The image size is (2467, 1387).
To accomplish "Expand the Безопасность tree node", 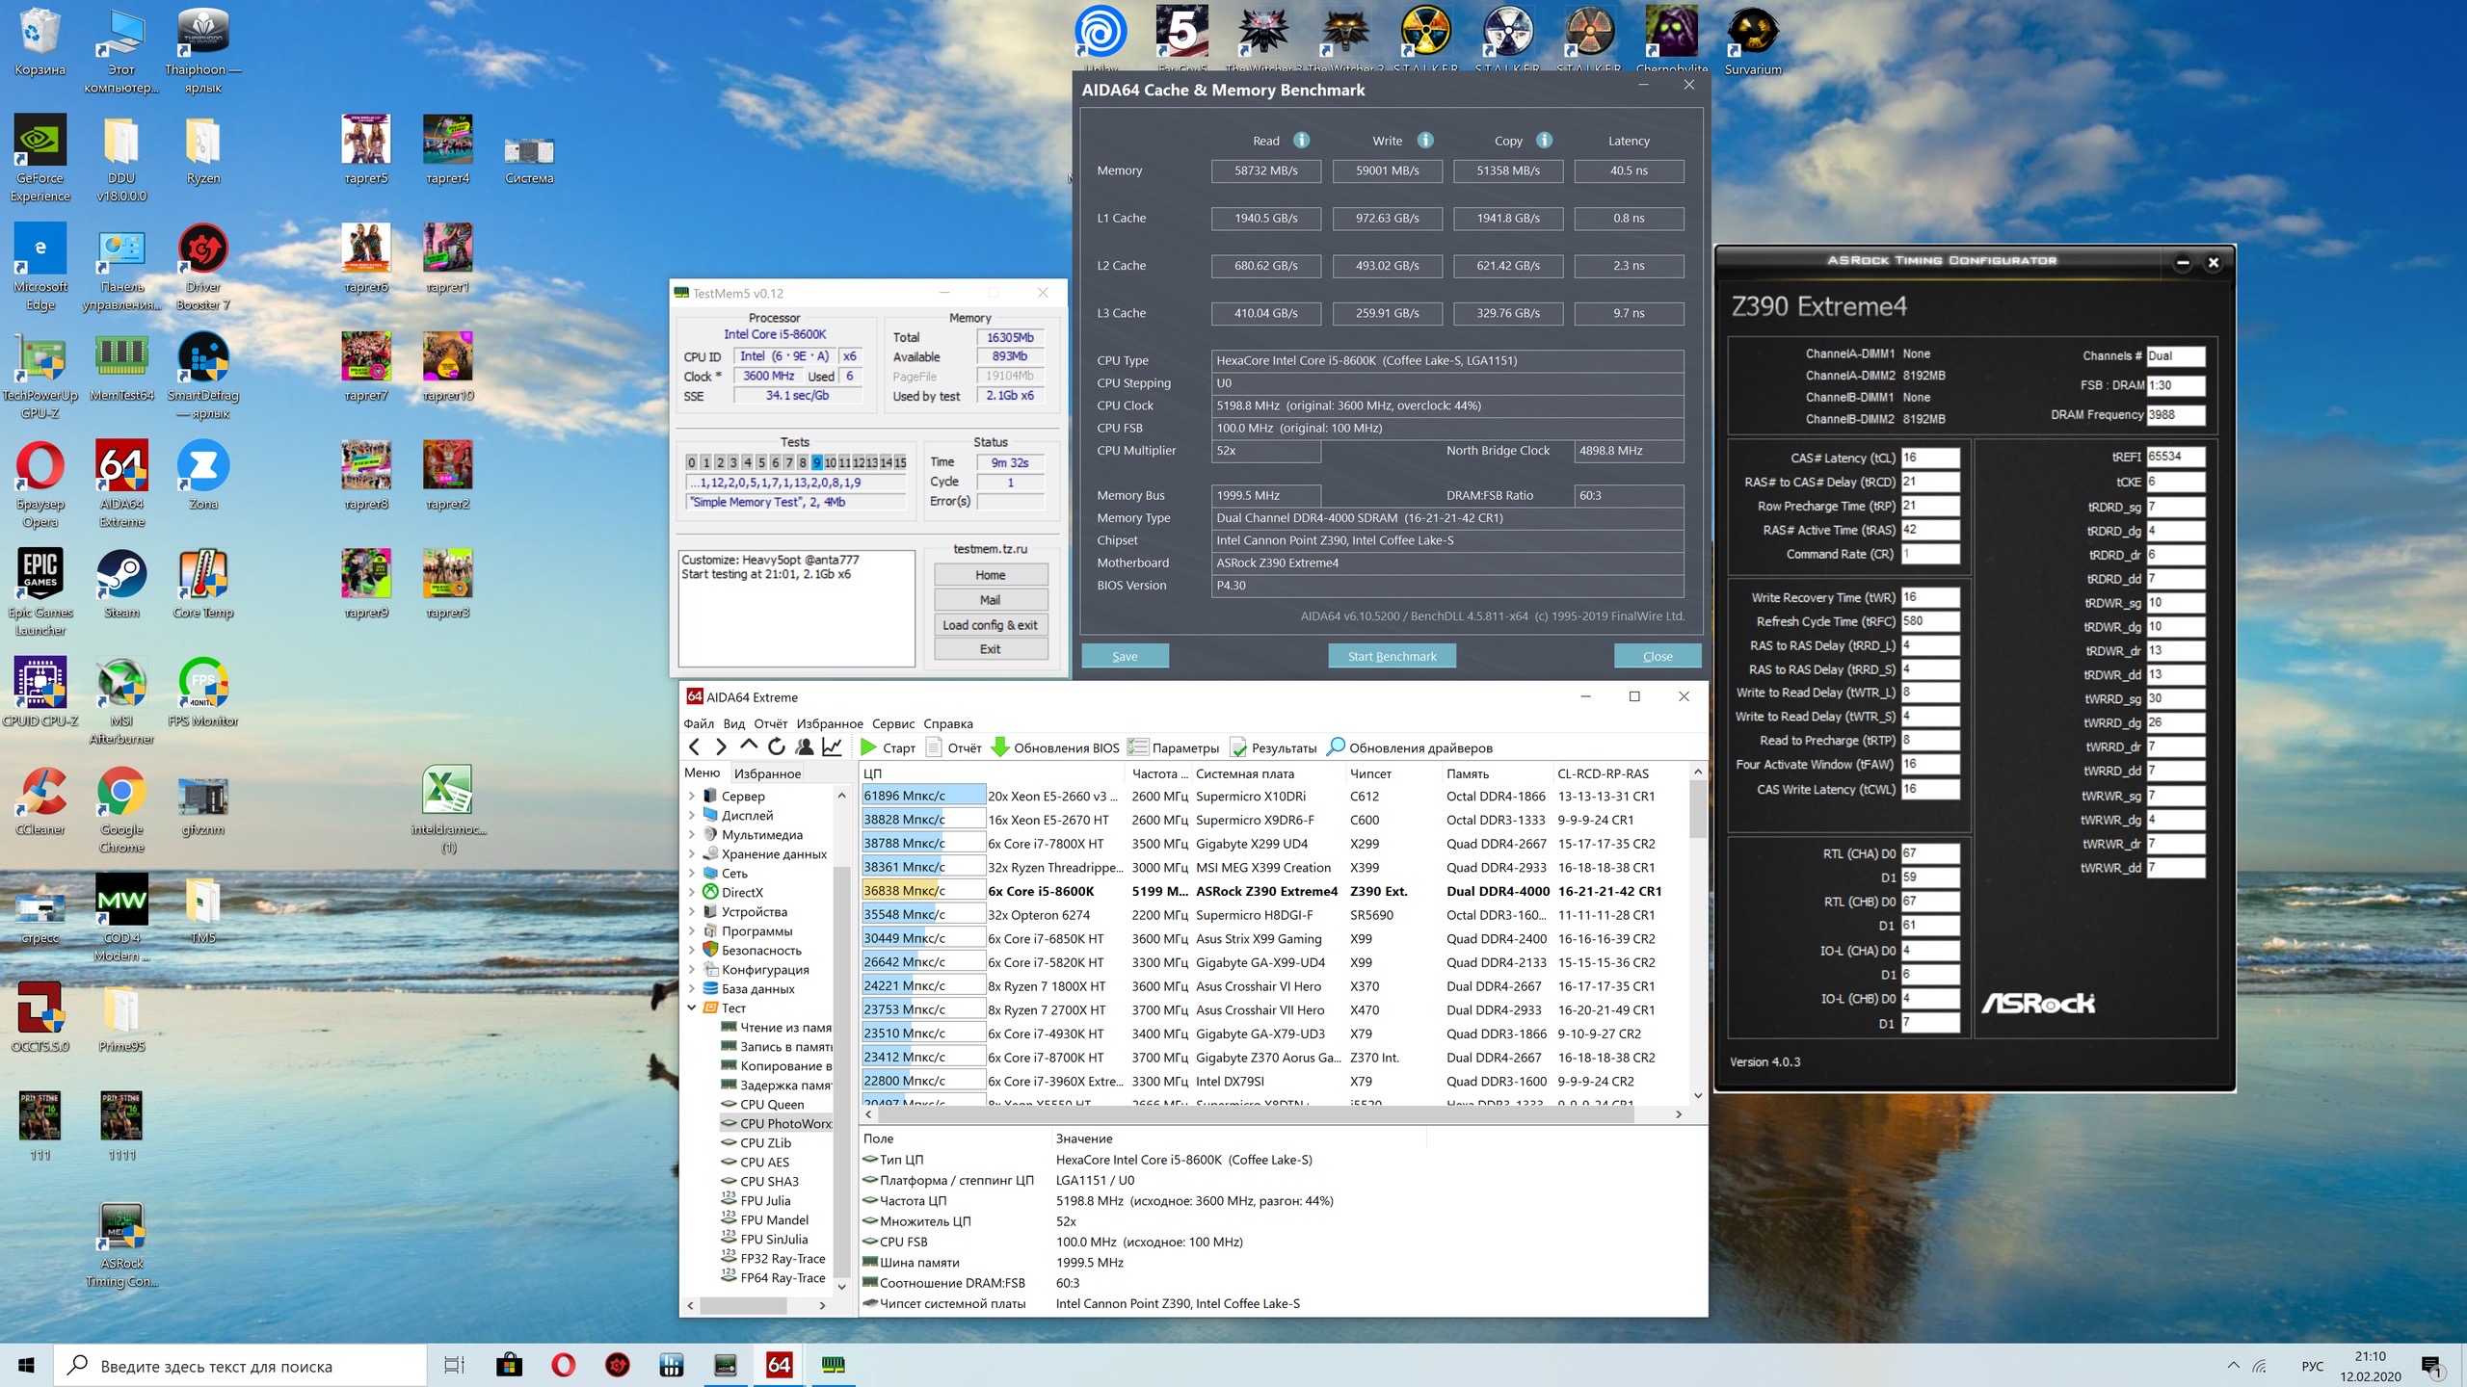I will coord(692,950).
